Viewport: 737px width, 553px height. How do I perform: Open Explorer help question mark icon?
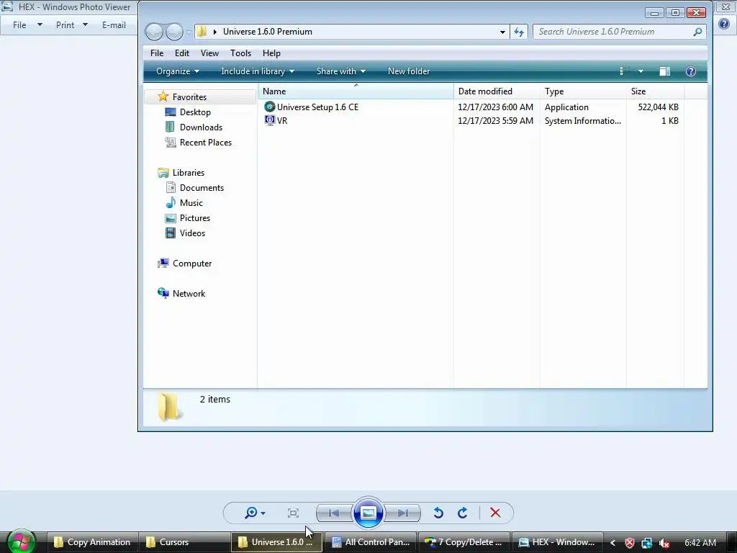[690, 71]
